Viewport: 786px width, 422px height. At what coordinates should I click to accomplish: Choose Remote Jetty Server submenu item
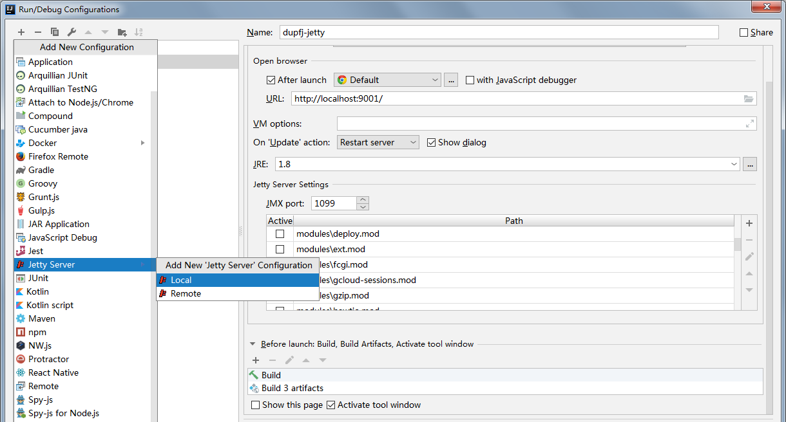238,293
